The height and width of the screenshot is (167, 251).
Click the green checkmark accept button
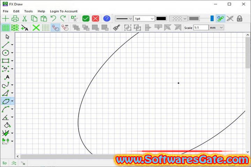point(86,18)
